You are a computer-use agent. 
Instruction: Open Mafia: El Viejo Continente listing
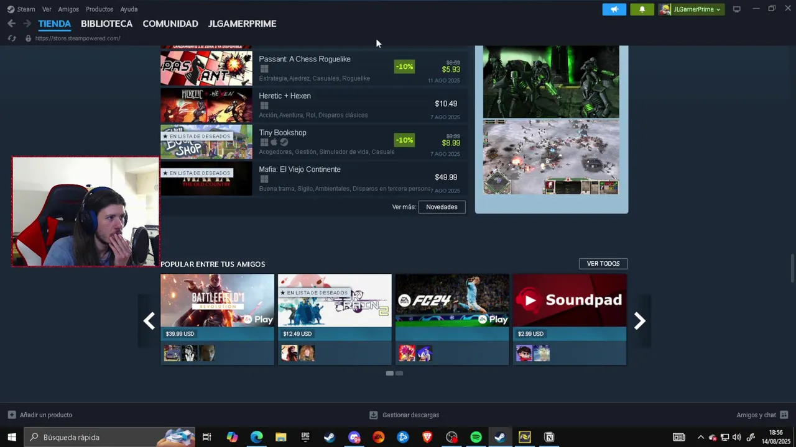pyautogui.click(x=313, y=179)
